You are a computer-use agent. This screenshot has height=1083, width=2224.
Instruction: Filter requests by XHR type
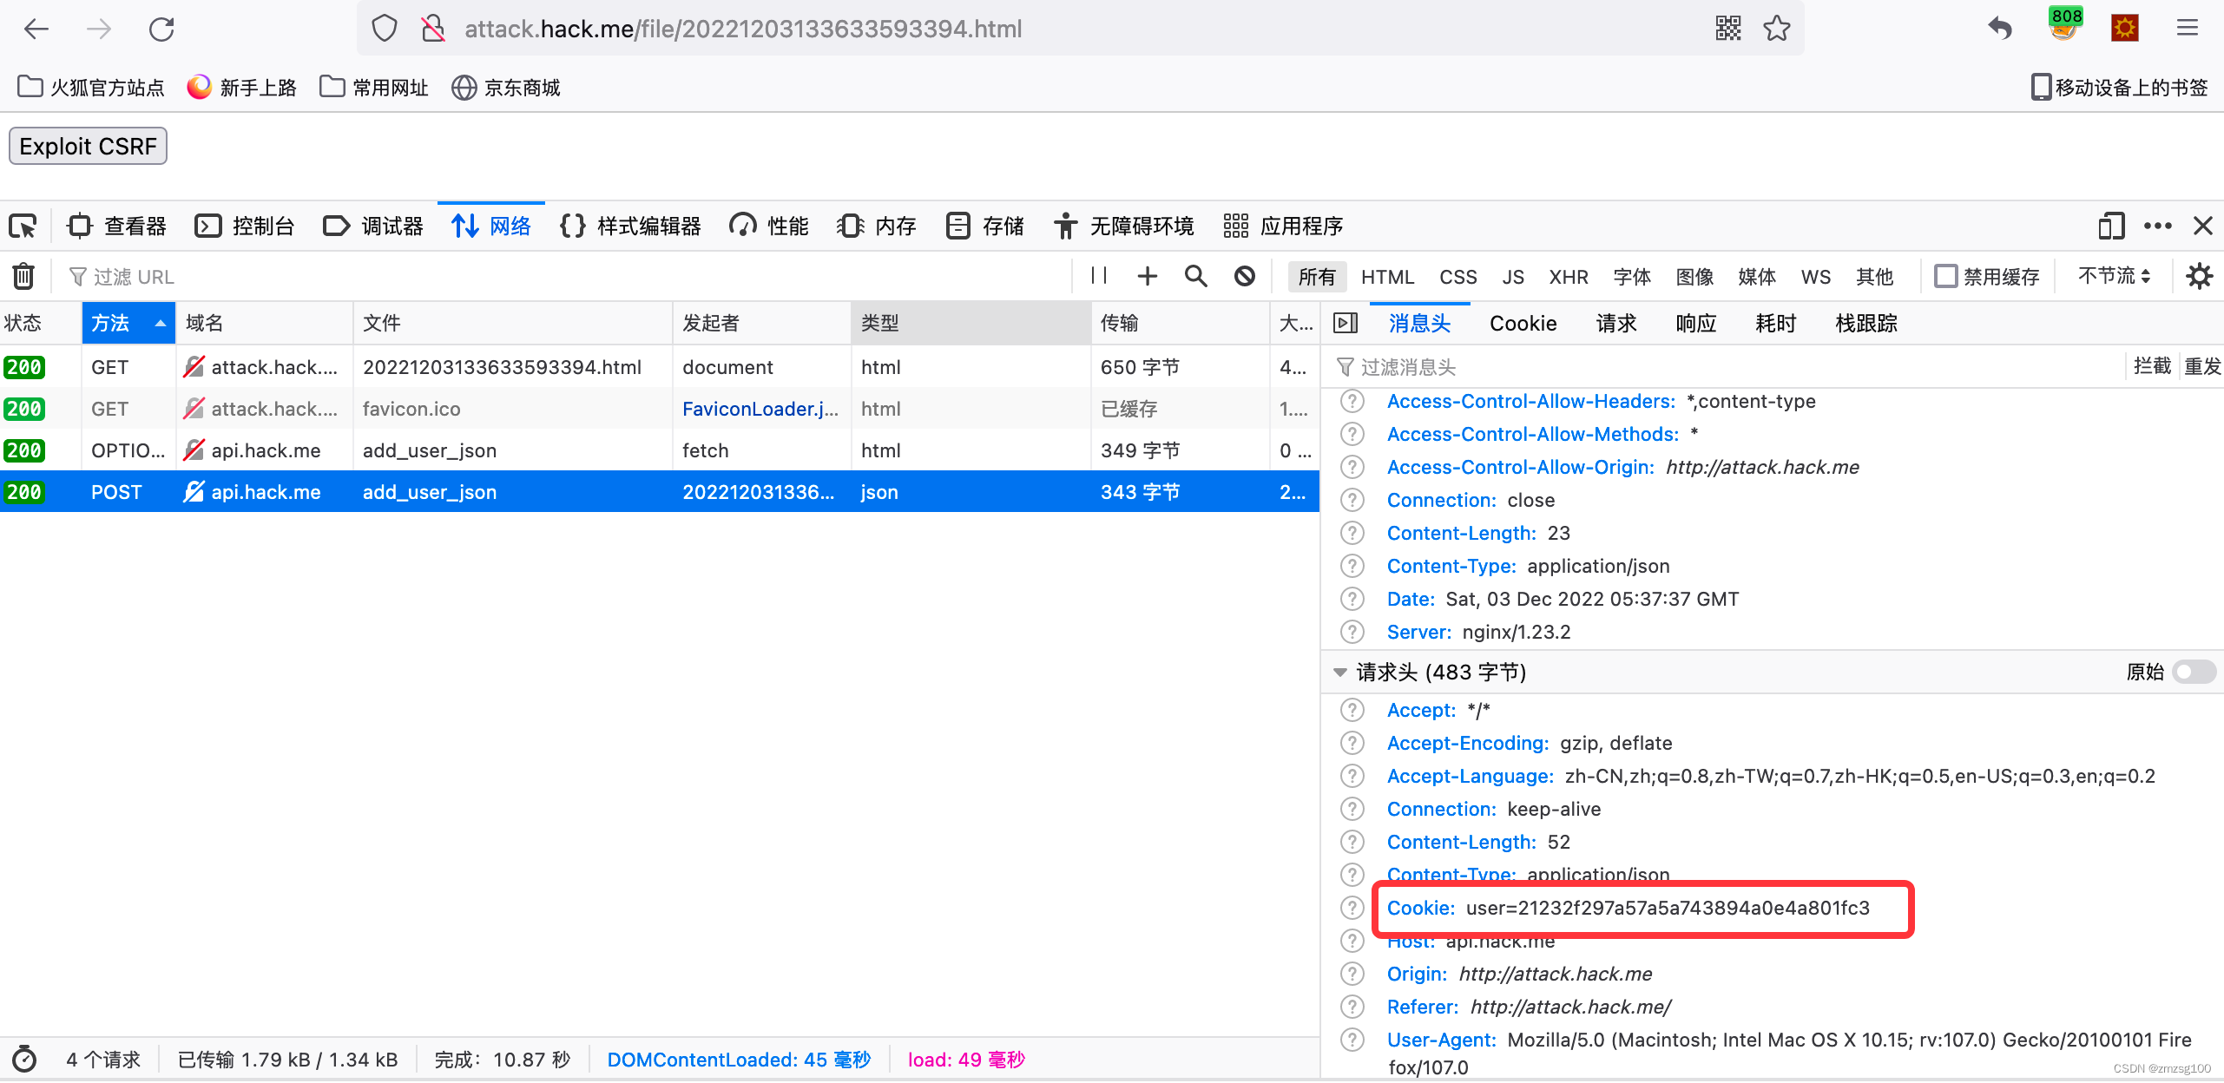[1568, 277]
